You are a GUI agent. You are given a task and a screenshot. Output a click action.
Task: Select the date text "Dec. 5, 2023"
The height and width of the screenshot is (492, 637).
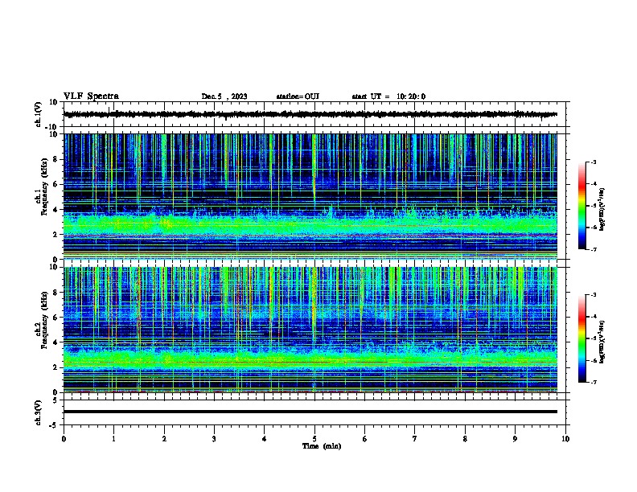[224, 96]
